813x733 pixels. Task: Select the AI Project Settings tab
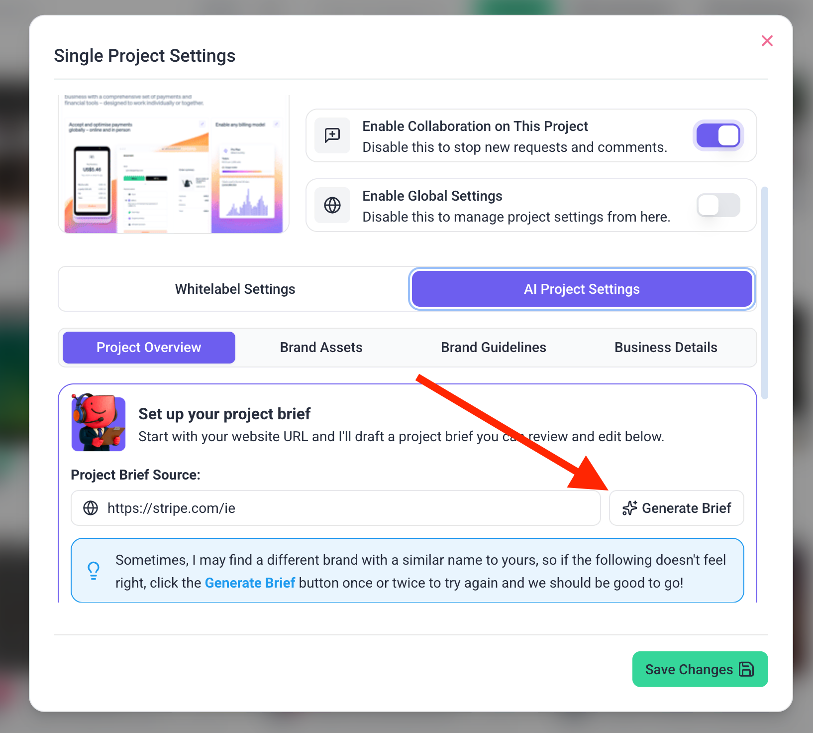tap(582, 289)
